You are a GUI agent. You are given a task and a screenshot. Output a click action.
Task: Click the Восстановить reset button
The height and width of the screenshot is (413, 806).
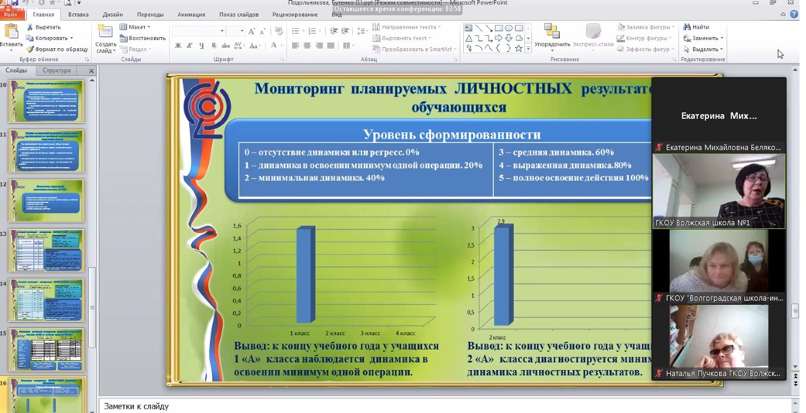point(143,38)
